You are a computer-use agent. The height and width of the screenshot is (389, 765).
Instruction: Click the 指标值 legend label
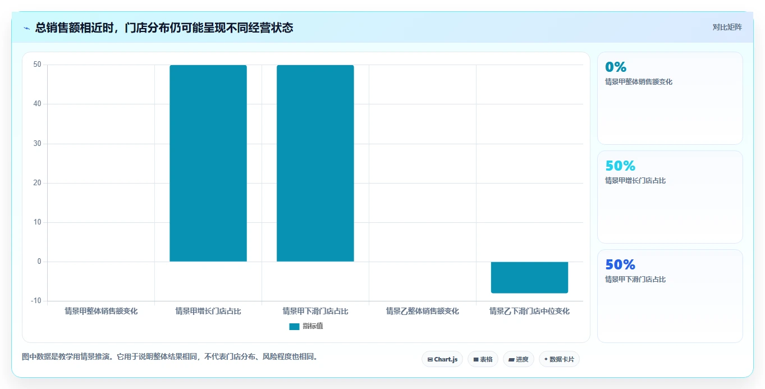click(x=313, y=326)
